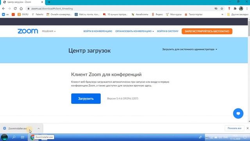Image resolution: width=250 pixels, height=141 pixels.
Task: Bookmark this page with star icon
Action: tap(222, 9)
